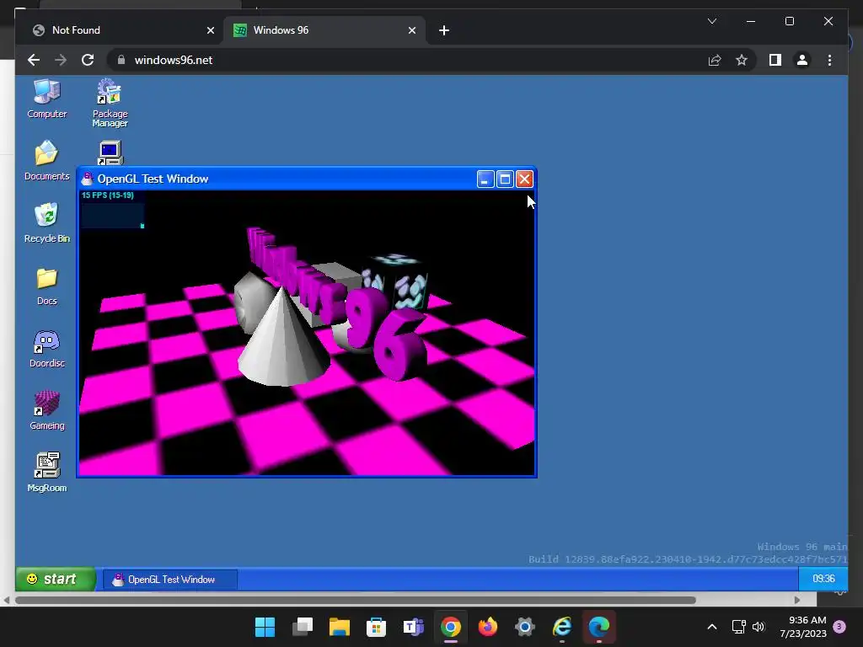Image resolution: width=863 pixels, height=647 pixels.
Task: Click the scrollbar right arrow
Action: (x=797, y=600)
